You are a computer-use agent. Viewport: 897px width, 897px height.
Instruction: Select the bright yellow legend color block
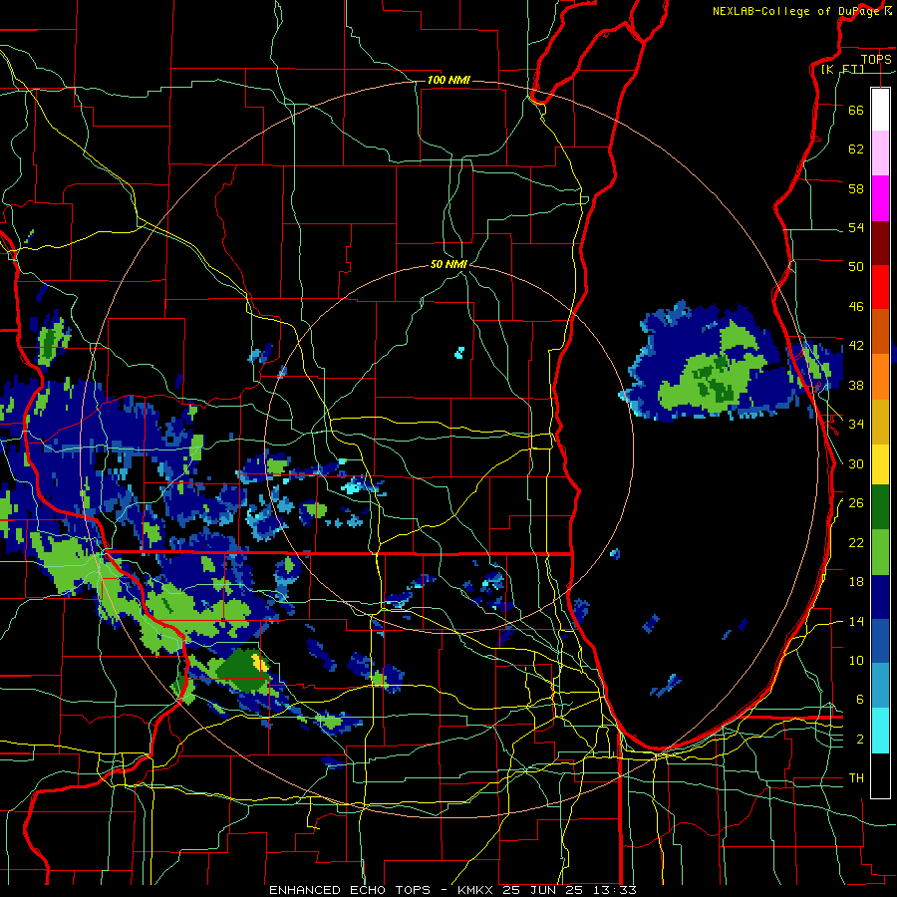coord(880,464)
